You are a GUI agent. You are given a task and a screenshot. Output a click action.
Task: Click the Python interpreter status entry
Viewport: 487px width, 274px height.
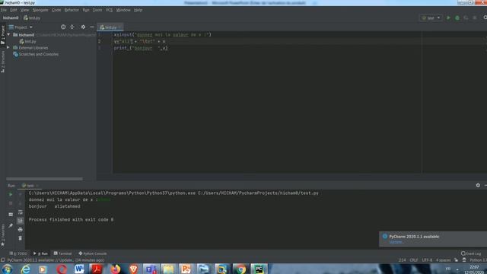479,260
